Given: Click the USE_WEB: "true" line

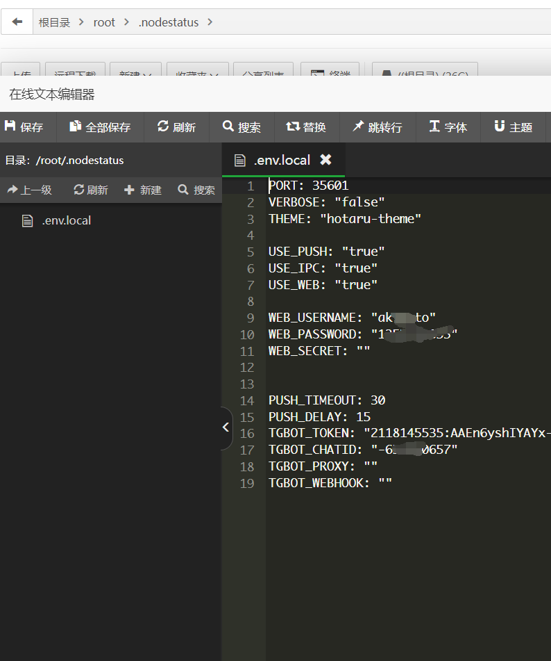Looking at the screenshot, I should [x=323, y=285].
